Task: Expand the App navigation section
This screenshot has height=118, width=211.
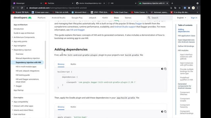Action: click(x=12, y=46)
